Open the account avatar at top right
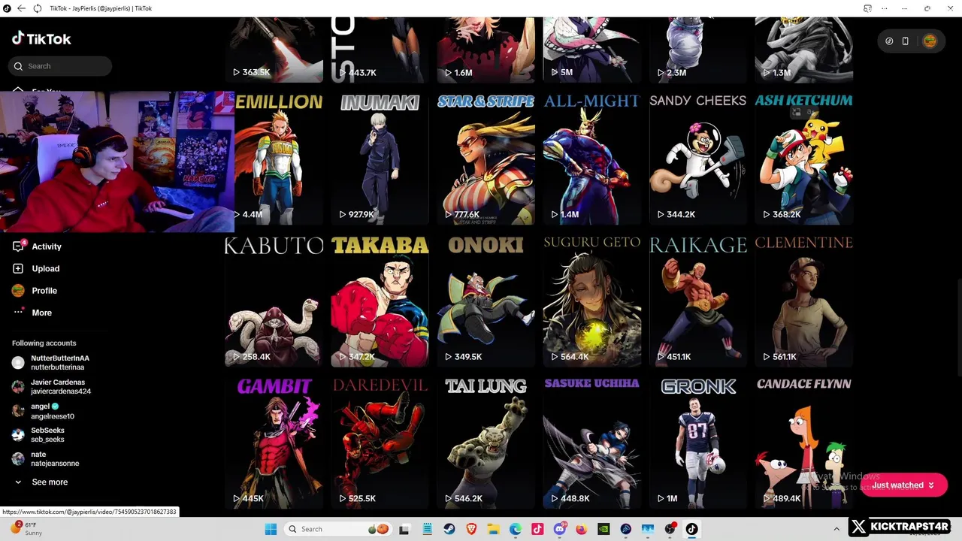The height and width of the screenshot is (541, 962). [x=930, y=41]
